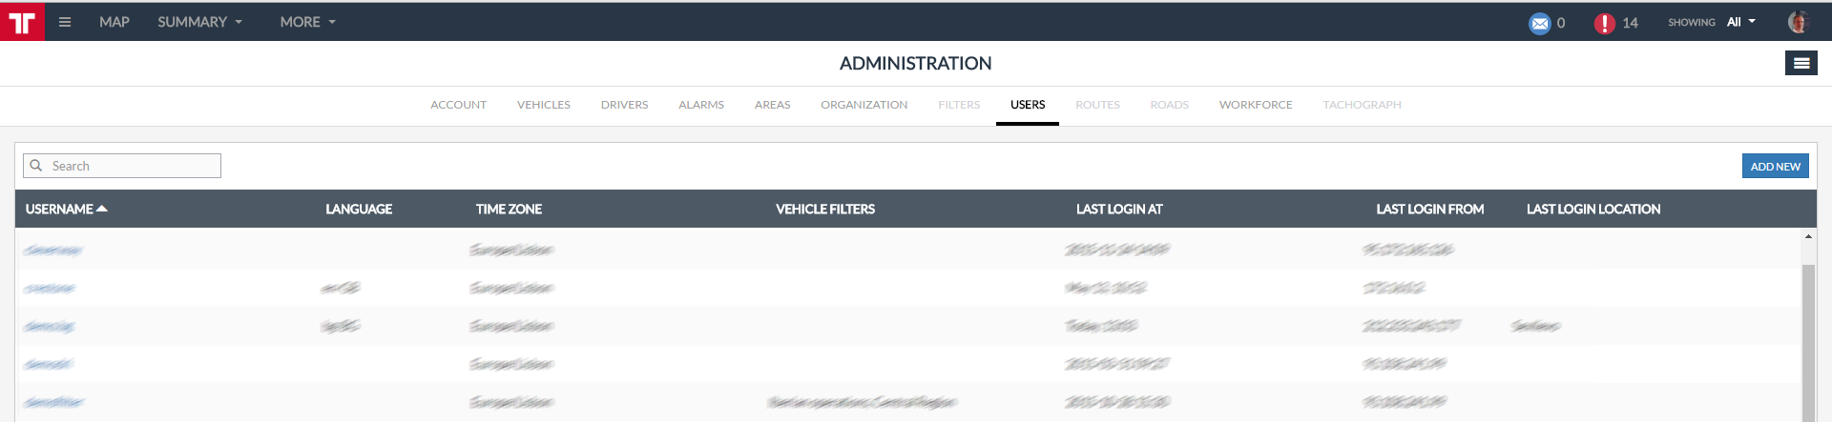
Task: Click the Add New button
Action: [1775, 166]
